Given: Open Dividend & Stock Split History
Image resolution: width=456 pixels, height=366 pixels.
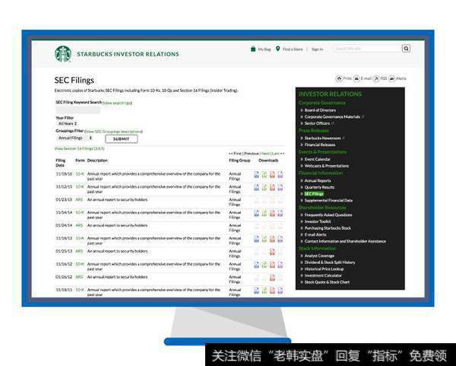Looking at the screenshot, I should (x=330, y=263).
